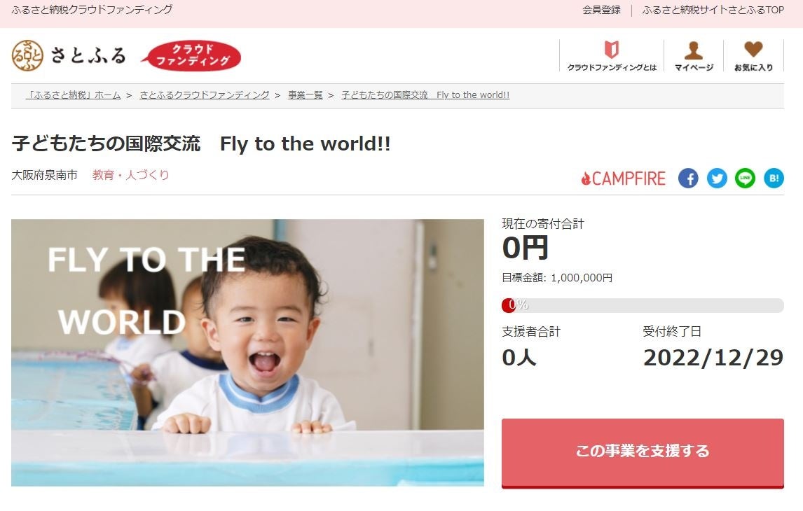803x511 pixels.
Task: Click the 0% donation progress bar
Action: pos(643,305)
